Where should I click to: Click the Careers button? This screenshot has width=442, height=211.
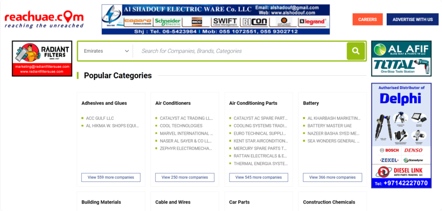click(x=368, y=20)
